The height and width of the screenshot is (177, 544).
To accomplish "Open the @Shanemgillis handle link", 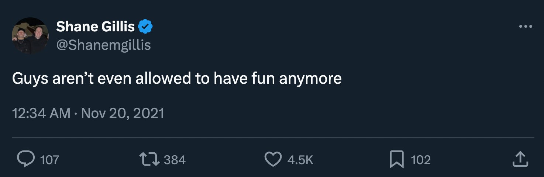I will coord(103,45).
